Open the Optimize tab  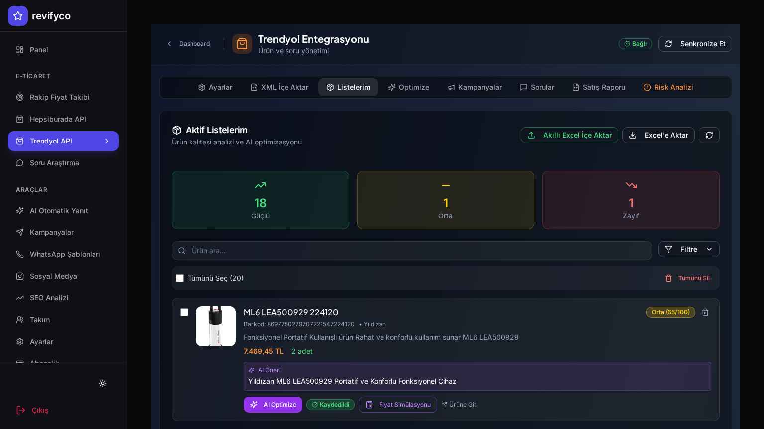(408, 87)
